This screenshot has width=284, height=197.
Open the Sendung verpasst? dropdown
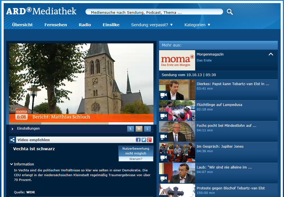coord(152,25)
